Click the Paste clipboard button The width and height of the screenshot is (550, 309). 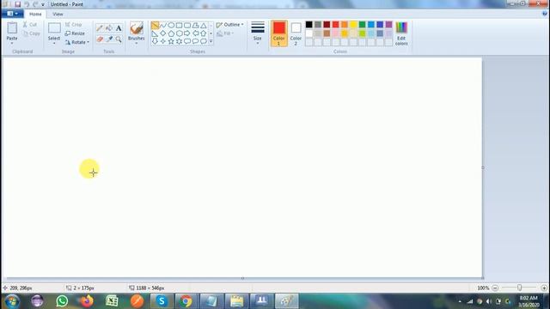[12, 31]
